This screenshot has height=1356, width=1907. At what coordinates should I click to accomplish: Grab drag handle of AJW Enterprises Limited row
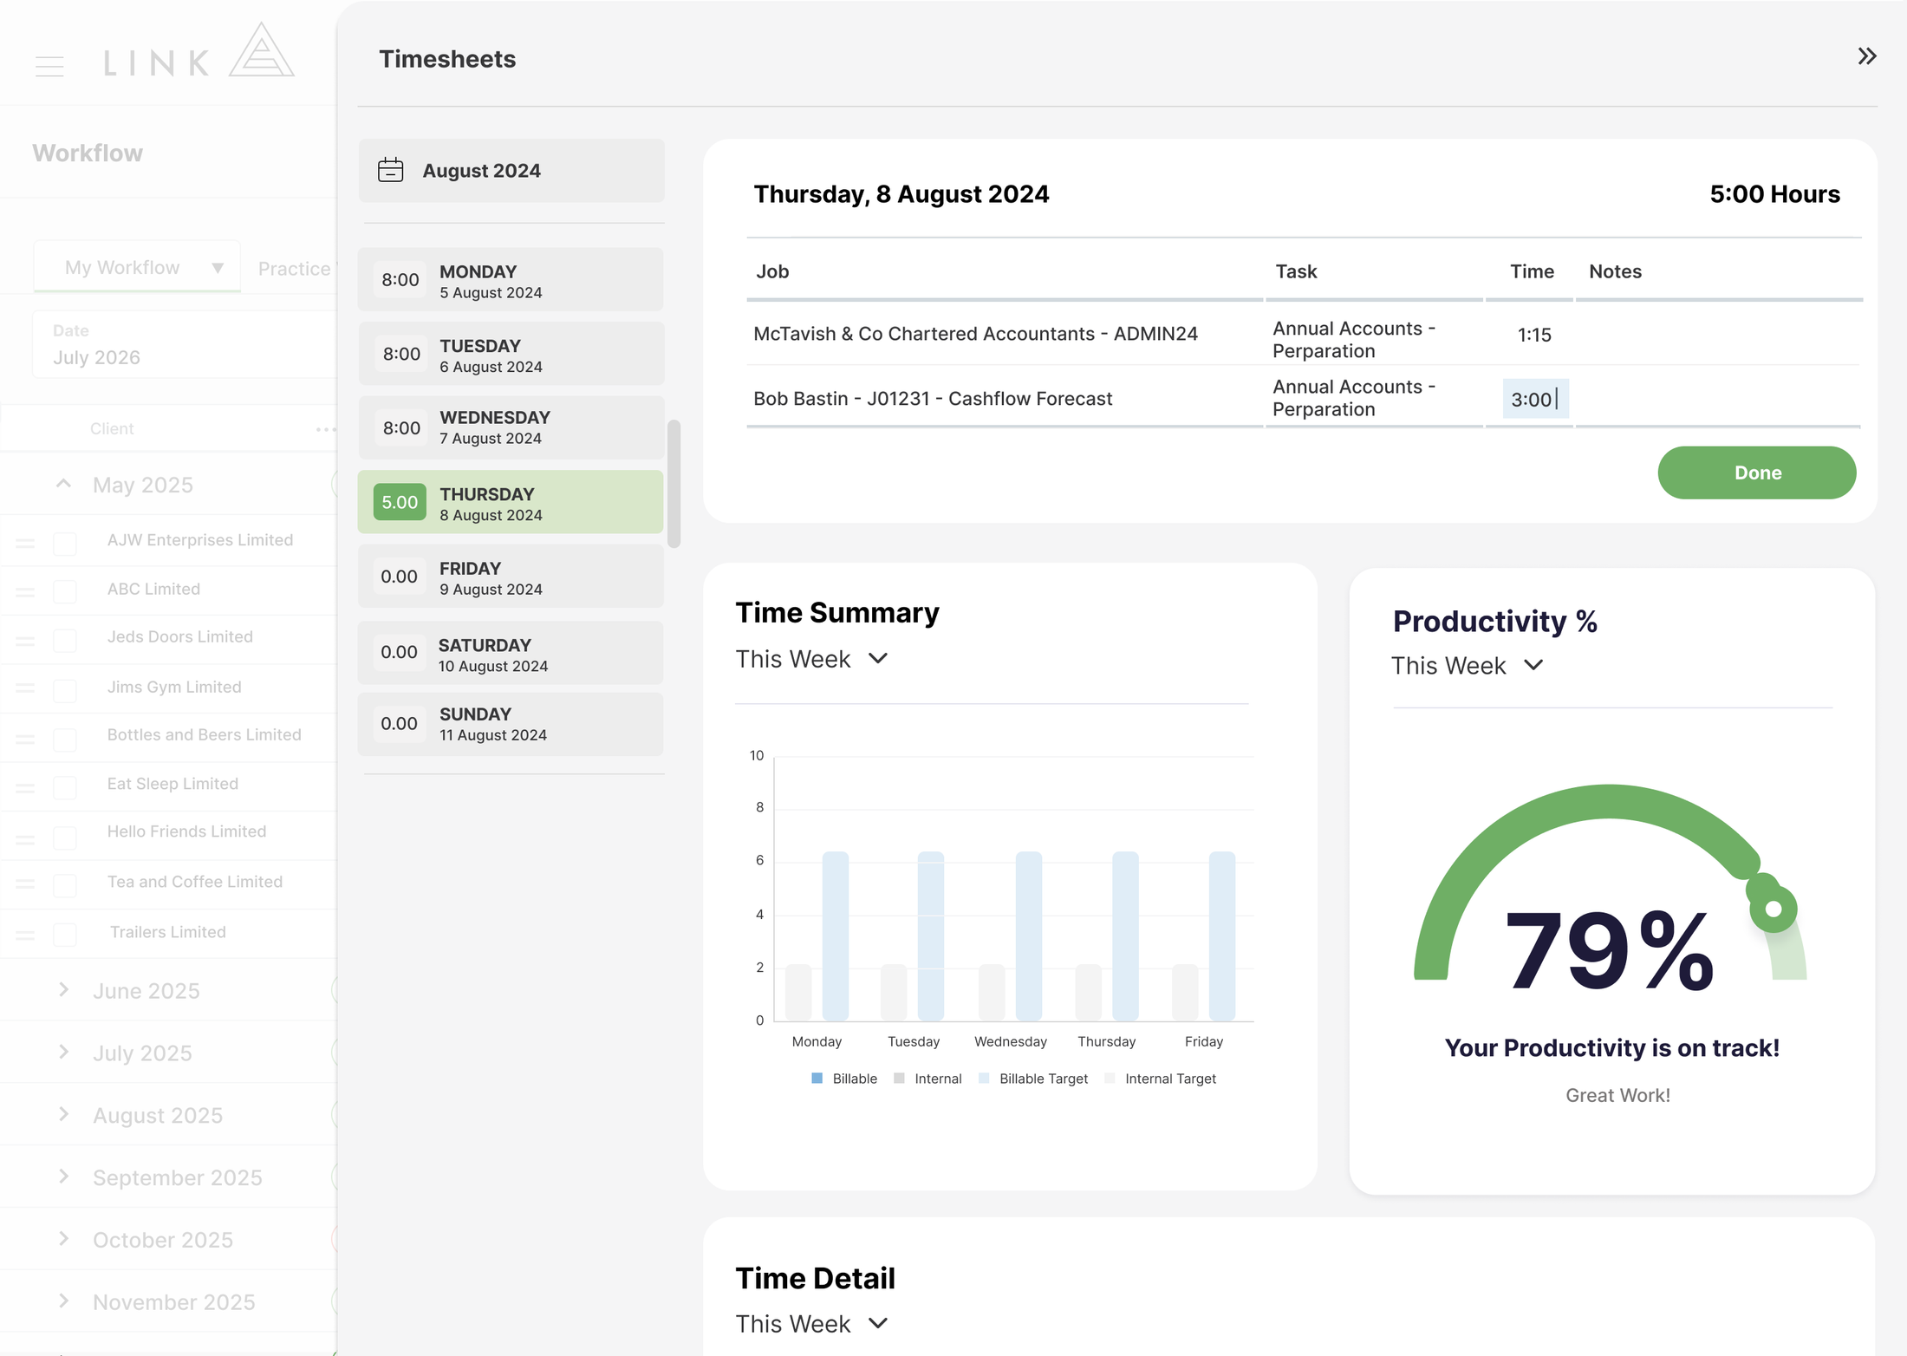pyautogui.click(x=25, y=543)
